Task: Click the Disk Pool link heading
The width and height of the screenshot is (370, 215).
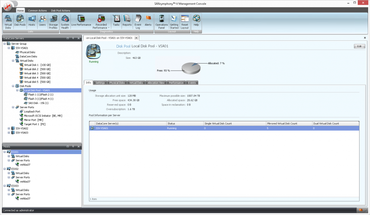Action: coord(123,46)
